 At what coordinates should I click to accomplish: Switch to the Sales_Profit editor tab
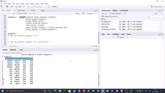click(x=21, y=10)
